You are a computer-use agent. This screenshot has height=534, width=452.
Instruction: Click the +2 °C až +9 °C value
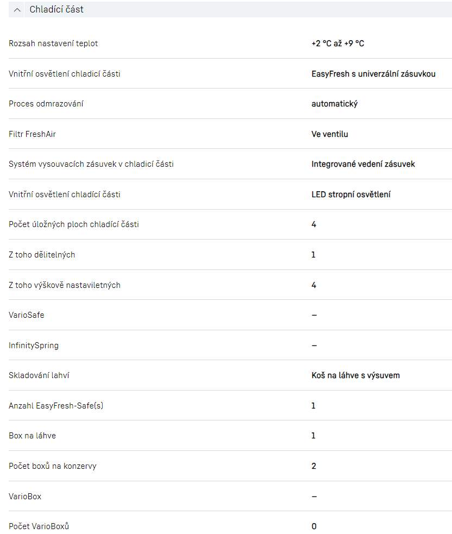[338, 43]
